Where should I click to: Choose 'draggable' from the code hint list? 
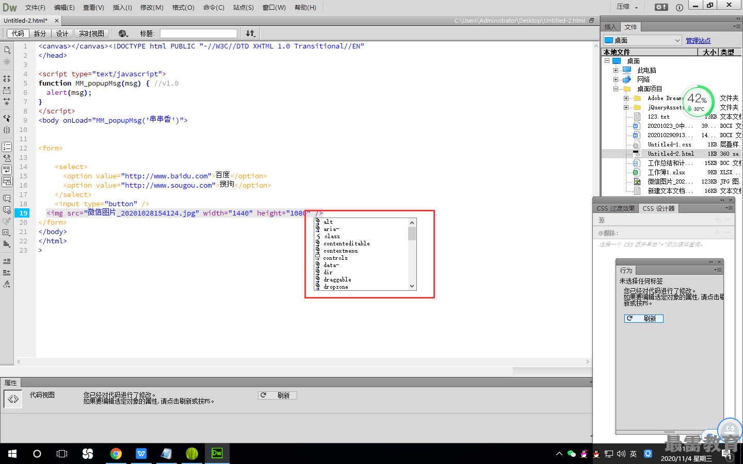pyautogui.click(x=337, y=279)
